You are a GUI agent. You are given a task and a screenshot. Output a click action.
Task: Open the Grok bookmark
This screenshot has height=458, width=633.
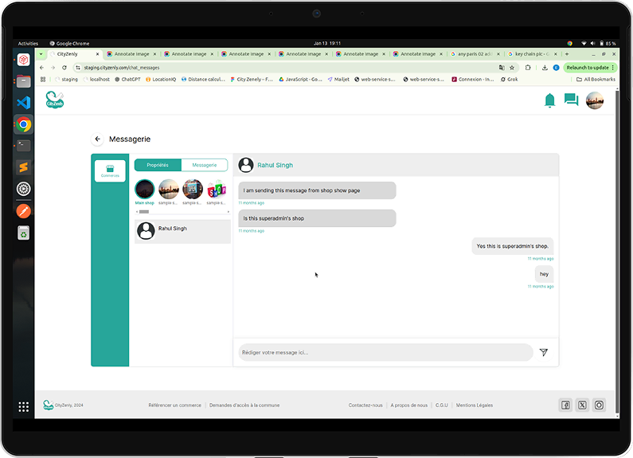pos(509,79)
